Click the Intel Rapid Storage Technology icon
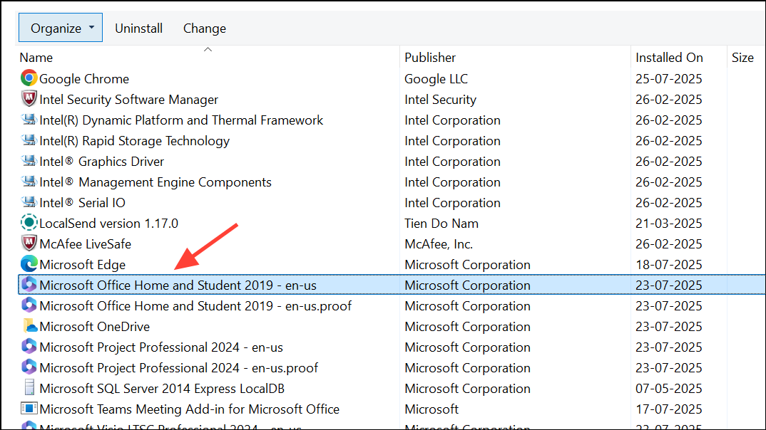Screen dimensions: 766x430 coord(29,140)
